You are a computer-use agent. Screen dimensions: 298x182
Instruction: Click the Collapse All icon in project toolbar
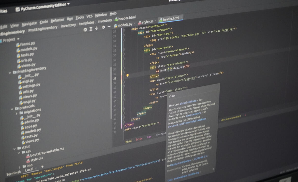tap(97, 28)
